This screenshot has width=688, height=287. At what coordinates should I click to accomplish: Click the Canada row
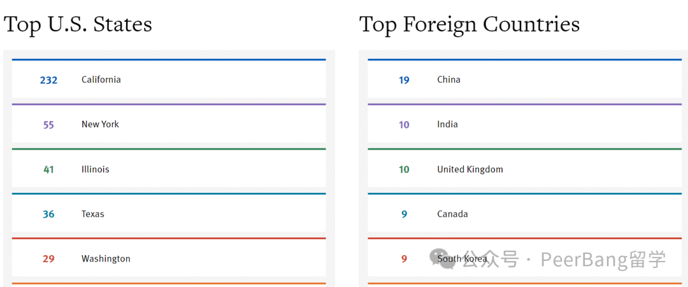click(x=525, y=213)
